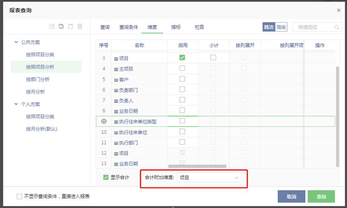Click the delete scheme trash icon
The height and width of the screenshot is (208, 347).
pyautogui.click(x=80, y=26)
